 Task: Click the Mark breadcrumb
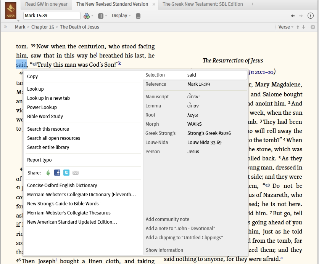point(20,27)
